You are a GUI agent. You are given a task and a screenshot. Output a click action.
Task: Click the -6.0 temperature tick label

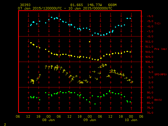coord(150,26)
